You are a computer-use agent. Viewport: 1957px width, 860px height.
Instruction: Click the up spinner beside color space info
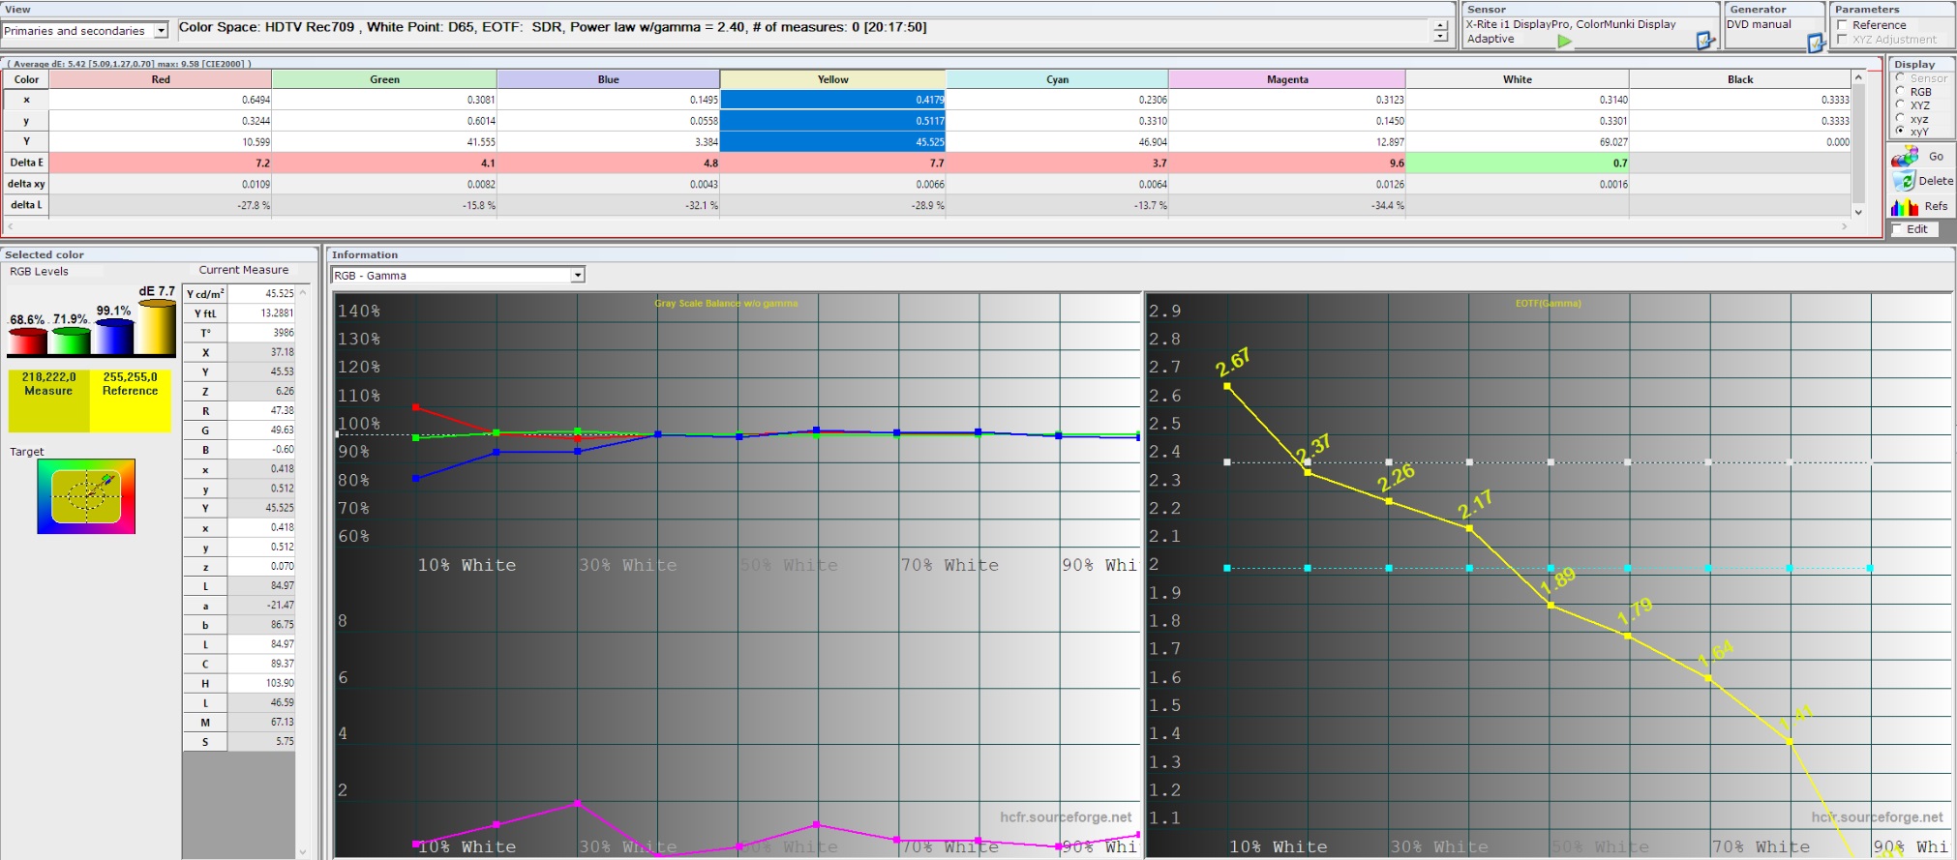point(1441,24)
